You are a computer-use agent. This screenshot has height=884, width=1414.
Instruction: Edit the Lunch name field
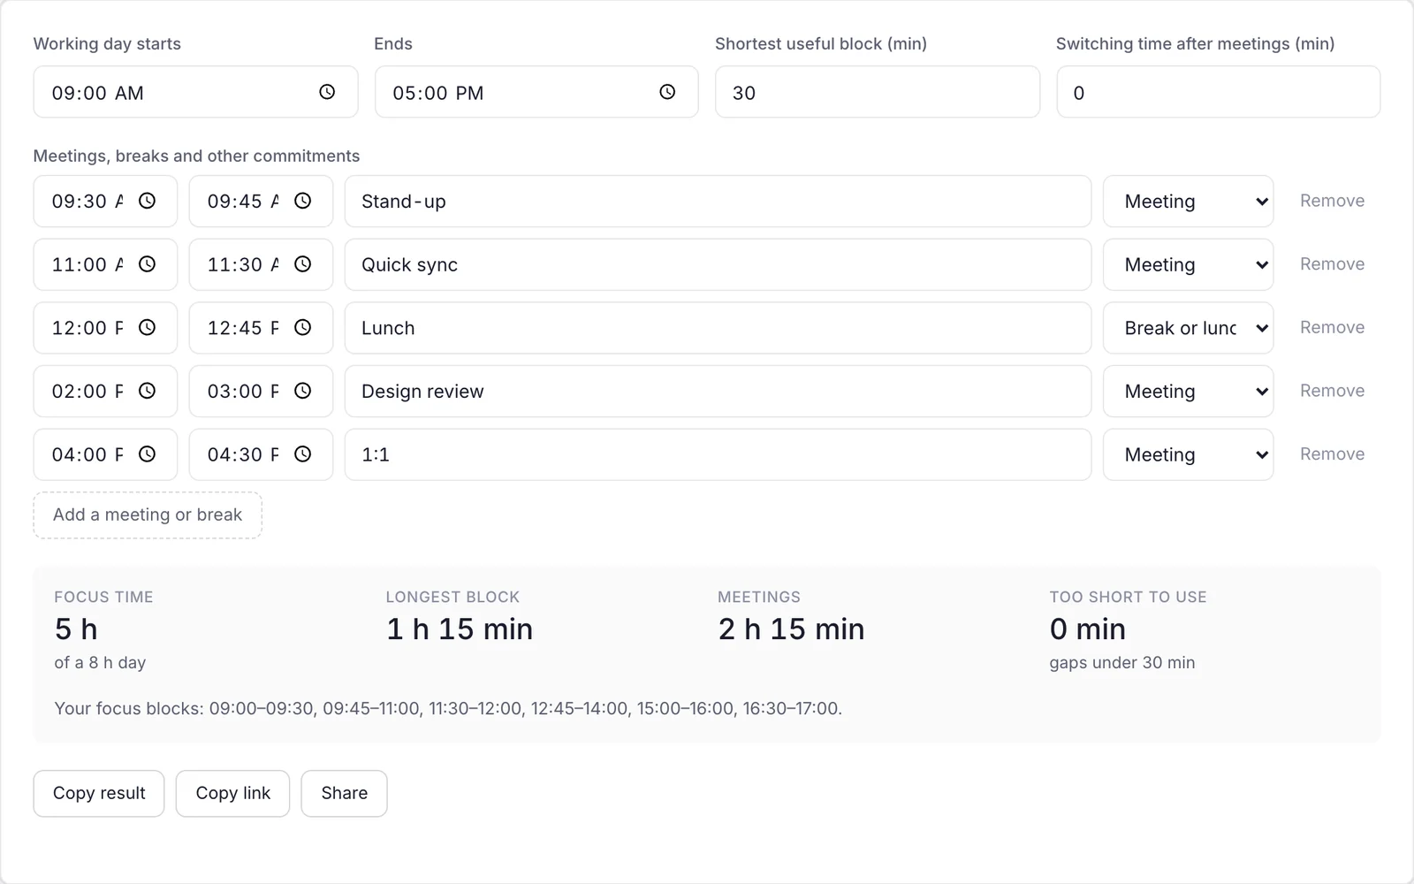coord(718,328)
